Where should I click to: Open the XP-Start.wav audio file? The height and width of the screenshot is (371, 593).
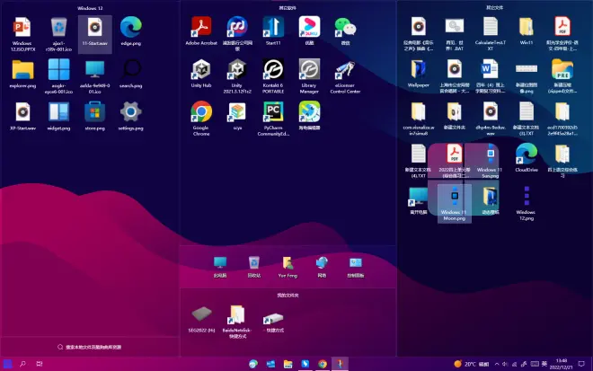[22, 117]
